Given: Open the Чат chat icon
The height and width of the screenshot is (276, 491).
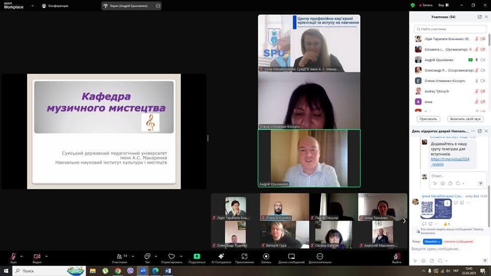Looking at the screenshot, I should 147,256.
